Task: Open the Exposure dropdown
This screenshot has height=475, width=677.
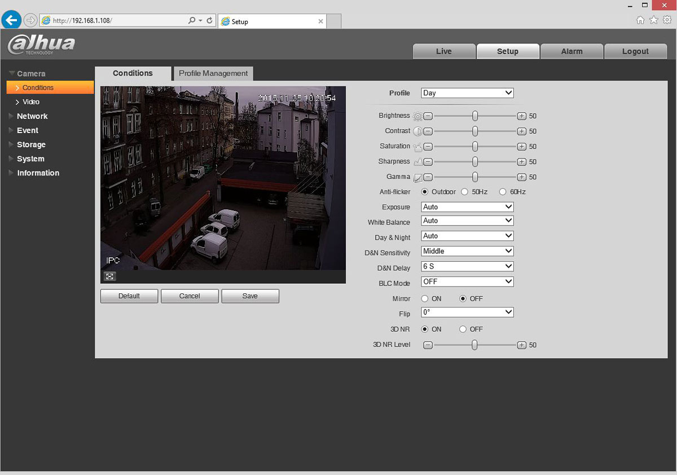Action: point(467,207)
